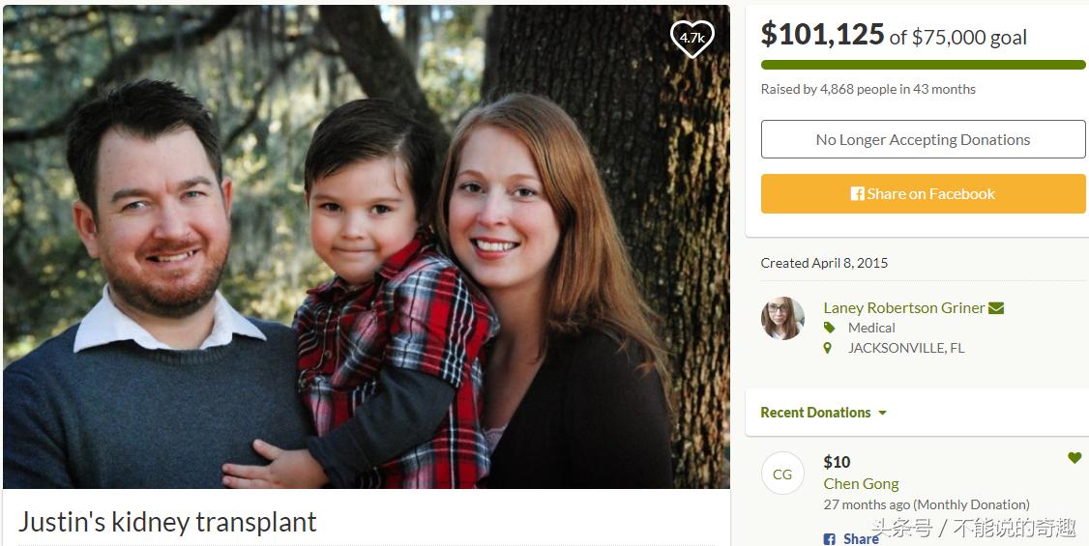Viewport: 1089px width, 546px height.
Task: Click the Facebook icon beside the bottom Share link
Action: [x=830, y=538]
